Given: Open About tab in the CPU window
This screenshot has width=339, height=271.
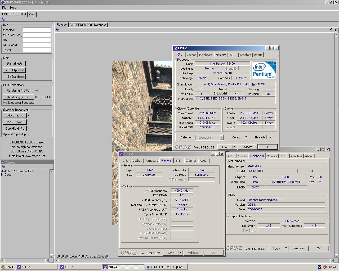Looking at the screenshot, I should click(x=258, y=55).
